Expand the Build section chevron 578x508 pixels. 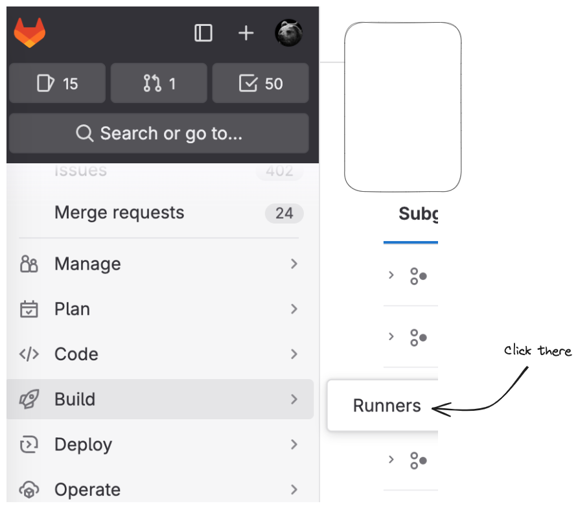(x=294, y=399)
